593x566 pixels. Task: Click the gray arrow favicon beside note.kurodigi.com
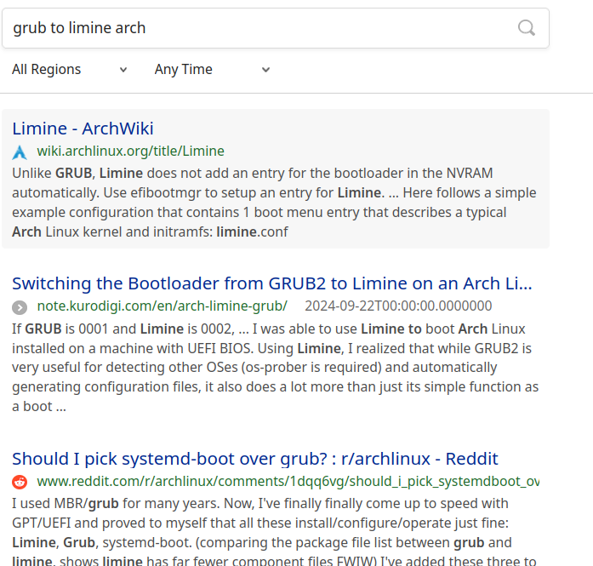click(20, 307)
